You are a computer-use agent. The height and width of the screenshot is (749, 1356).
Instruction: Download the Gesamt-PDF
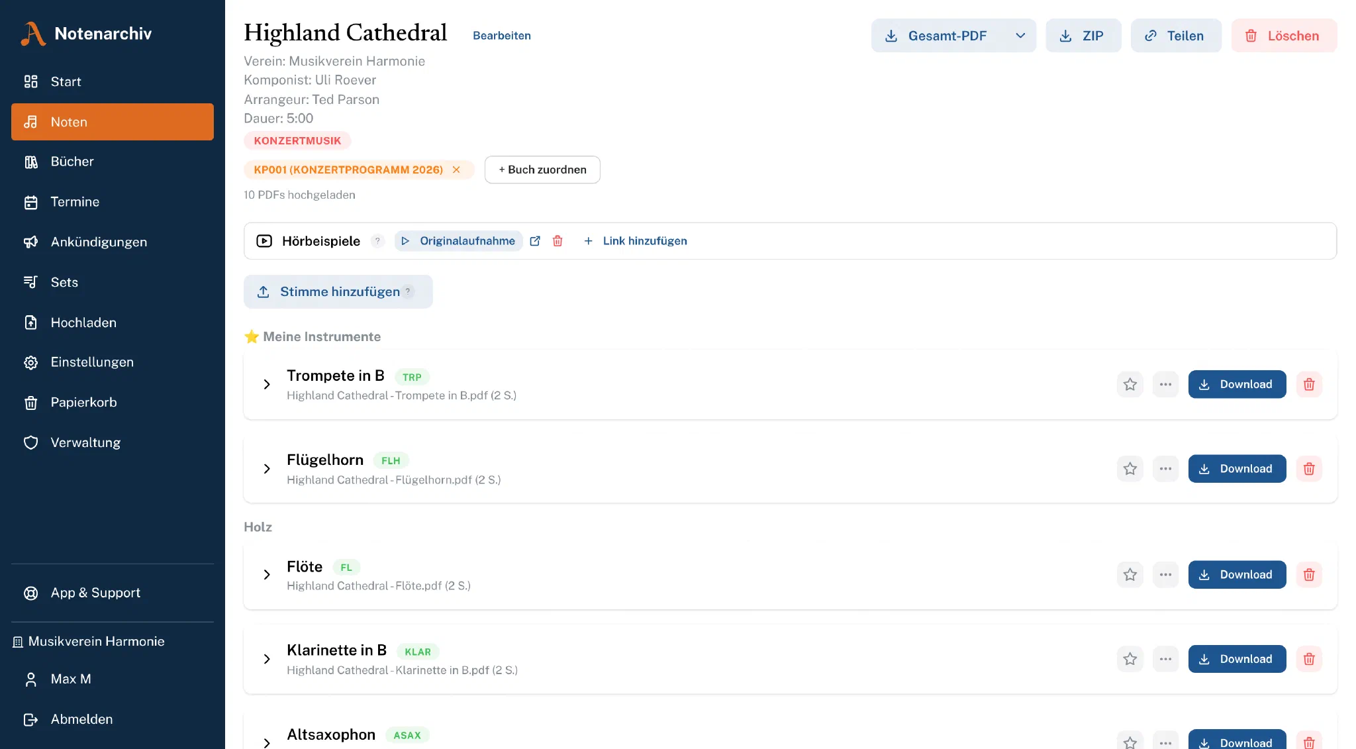tap(938, 36)
